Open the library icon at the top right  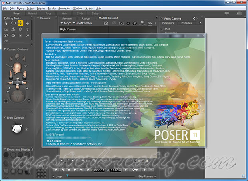tap(239, 13)
